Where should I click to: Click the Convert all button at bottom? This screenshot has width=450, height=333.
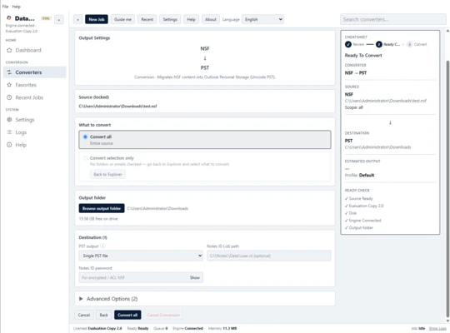[127, 315]
